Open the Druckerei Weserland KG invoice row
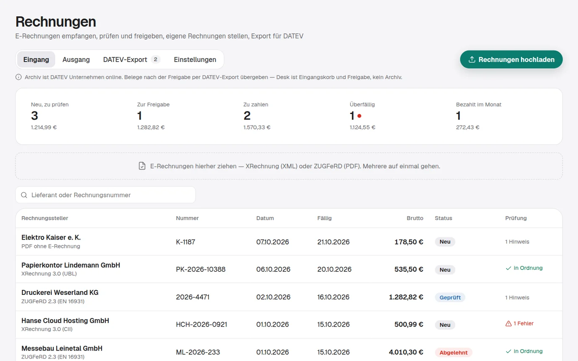578x361 pixels. 289,297
